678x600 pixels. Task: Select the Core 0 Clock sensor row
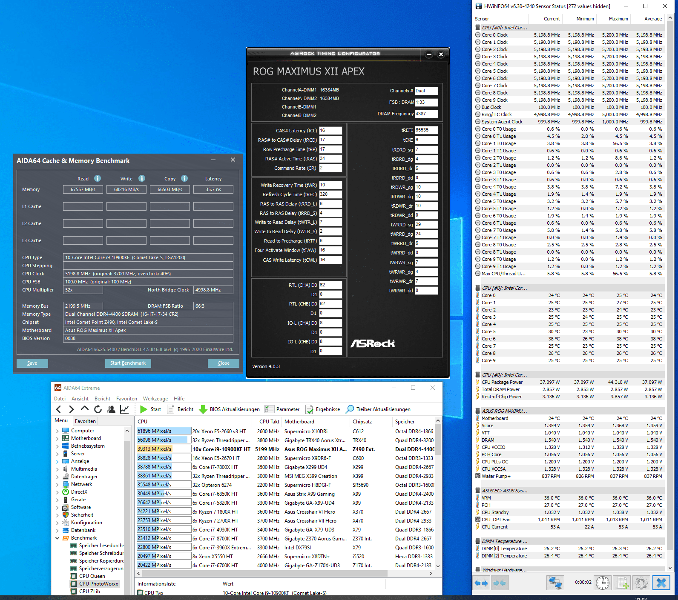coord(569,35)
